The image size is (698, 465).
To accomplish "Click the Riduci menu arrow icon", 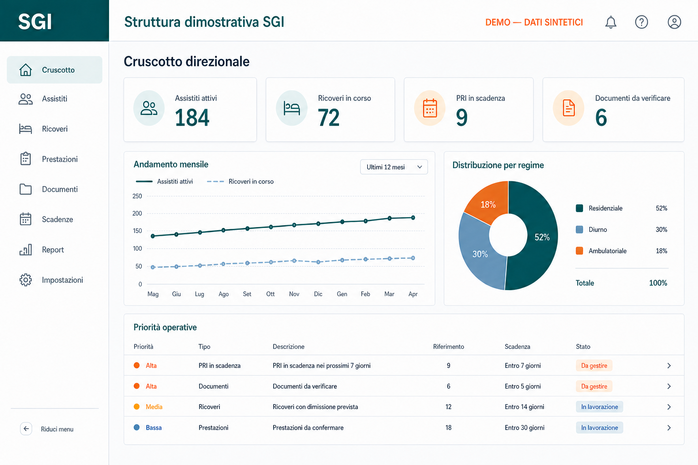I will tap(26, 429).
